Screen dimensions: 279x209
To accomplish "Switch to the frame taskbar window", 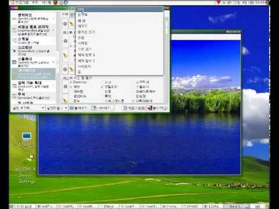I will click(x=171, y=206).
